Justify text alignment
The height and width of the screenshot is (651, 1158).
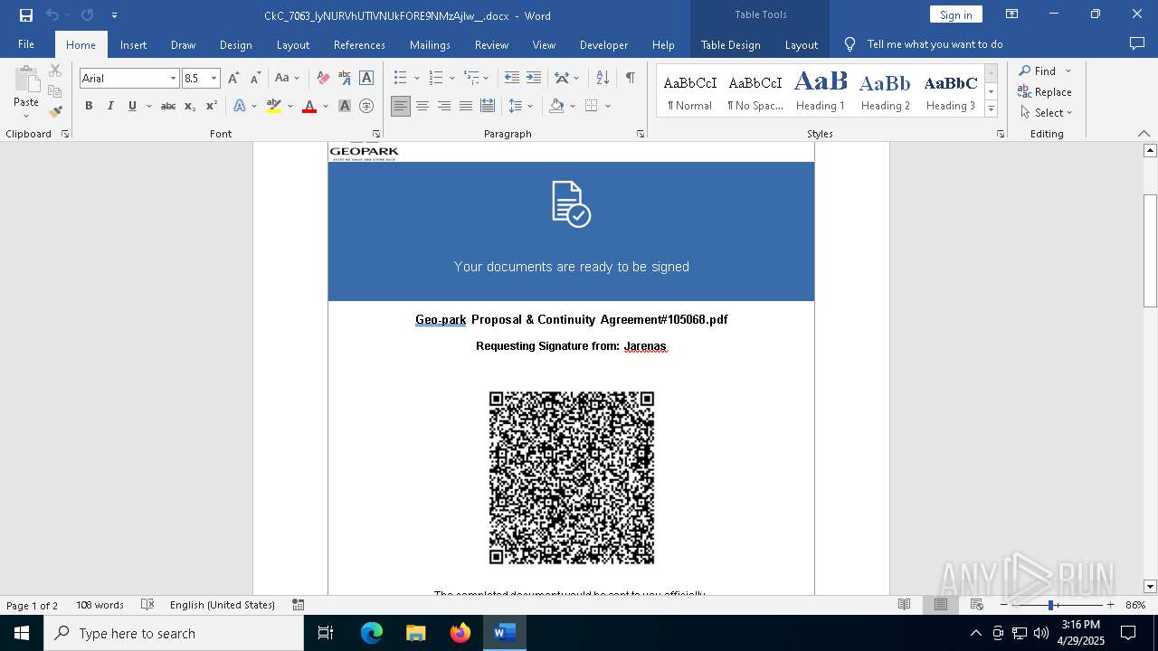pyautogui.click(x=466, y=106)
